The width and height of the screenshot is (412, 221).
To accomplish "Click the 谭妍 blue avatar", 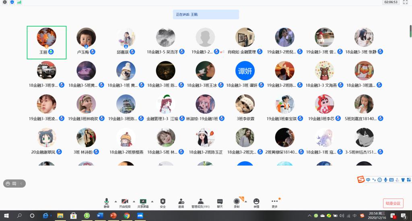I will [x=245, y=71].
